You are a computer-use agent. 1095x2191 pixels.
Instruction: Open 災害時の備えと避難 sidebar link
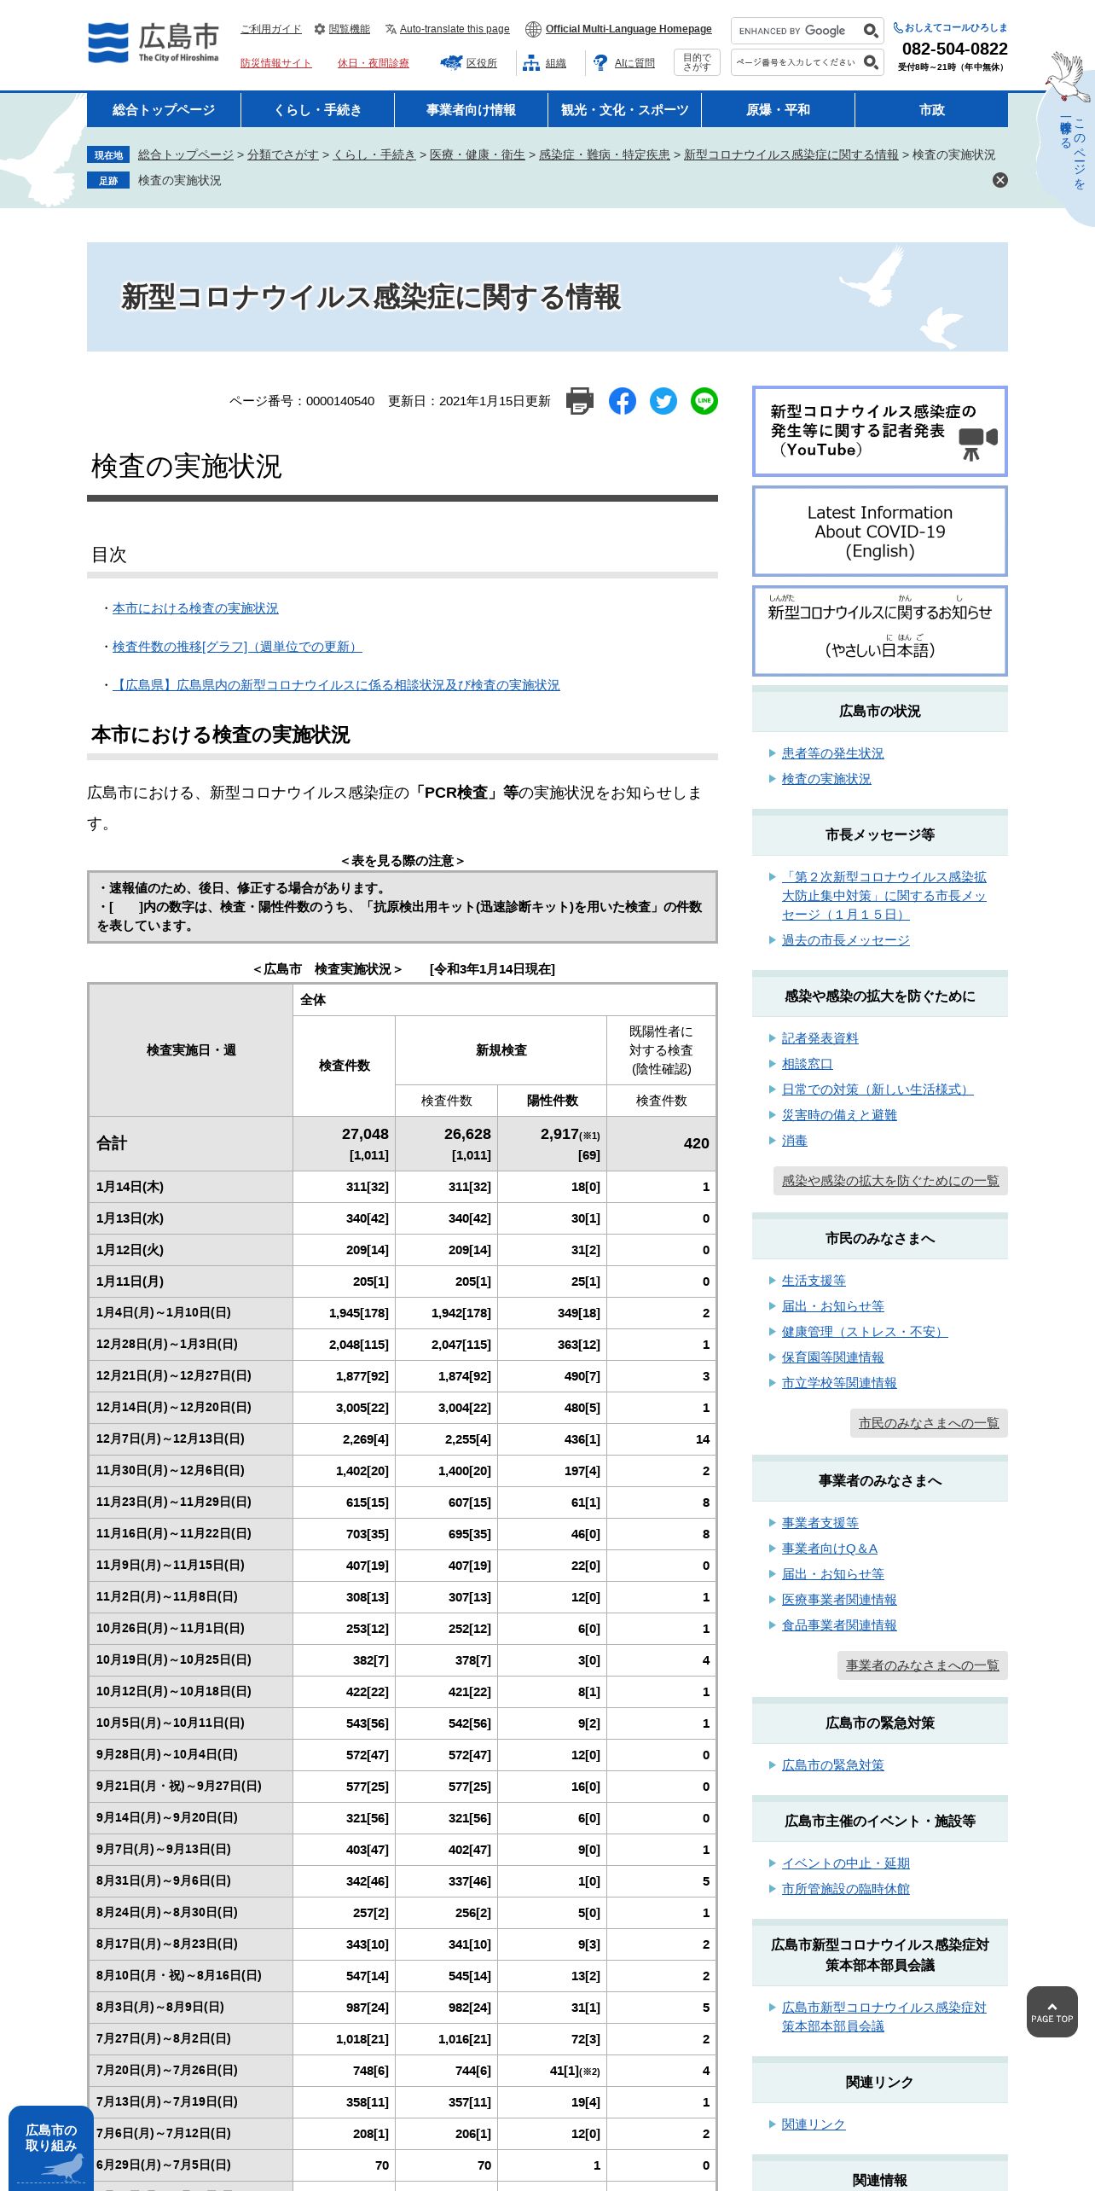pos(839,1115)
